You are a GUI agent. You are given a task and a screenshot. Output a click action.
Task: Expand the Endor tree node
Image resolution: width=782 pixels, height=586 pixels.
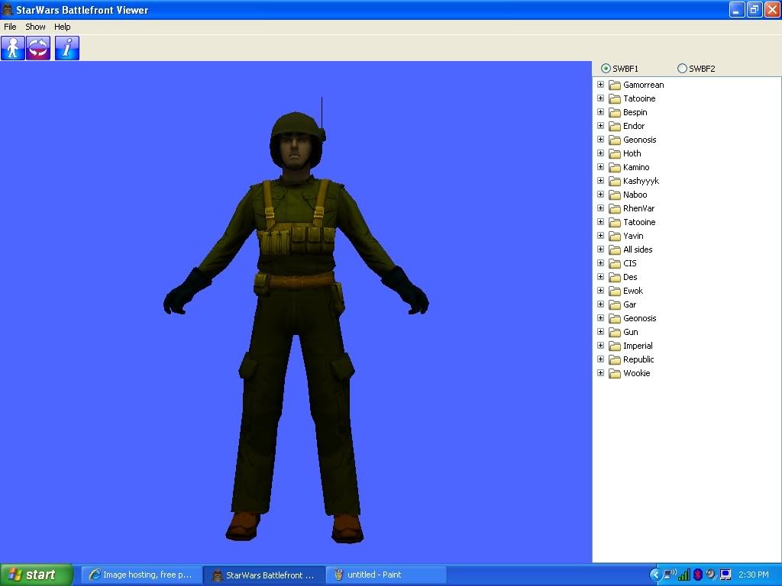(x=600, y=126)
